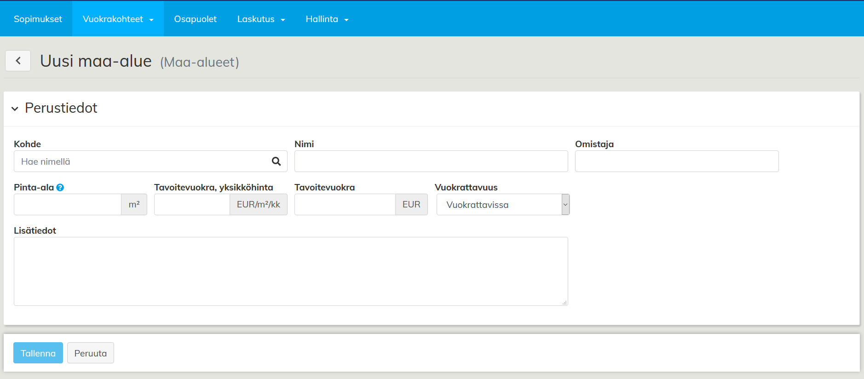Click the search magnifier in Kohde field
This screenshot has width=864, height=379.
276,161
